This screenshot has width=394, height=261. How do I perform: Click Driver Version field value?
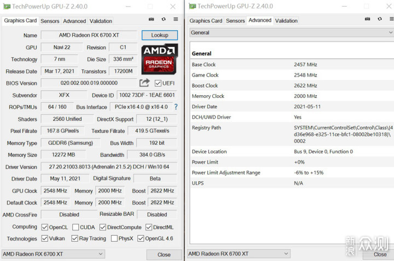pos(109,166)
